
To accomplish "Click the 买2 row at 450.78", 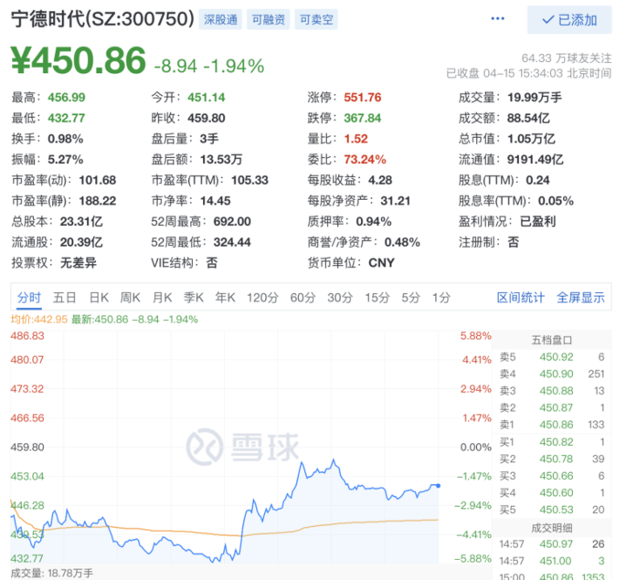I will click(x=552, y=459).
